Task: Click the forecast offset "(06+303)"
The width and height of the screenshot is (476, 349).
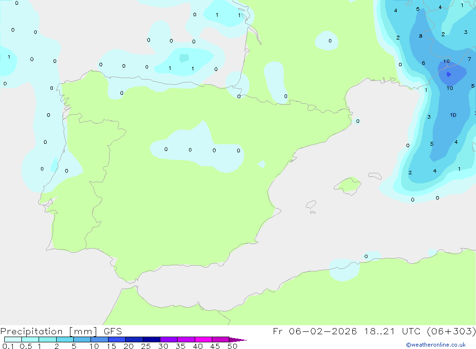Action: click(x=451, y=331)
